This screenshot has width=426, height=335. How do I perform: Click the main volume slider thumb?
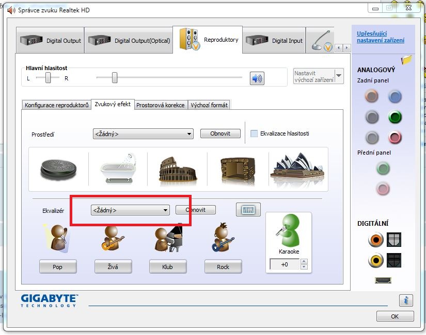tap(115, 78)
